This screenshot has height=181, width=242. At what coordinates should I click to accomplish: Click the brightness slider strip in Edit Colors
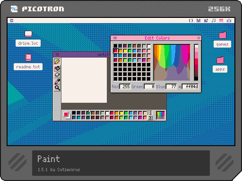click(x=196, y=63)
